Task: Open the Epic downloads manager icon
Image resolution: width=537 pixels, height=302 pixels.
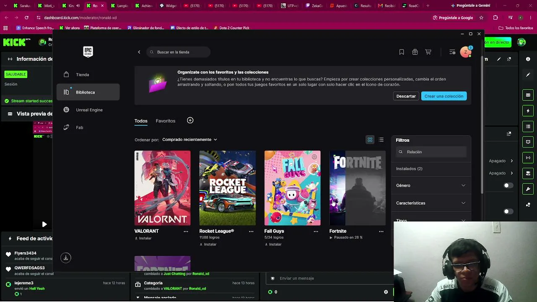Action: coord(65,258)
